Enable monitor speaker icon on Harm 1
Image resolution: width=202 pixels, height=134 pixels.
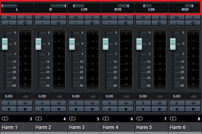(x=9, y=109)
